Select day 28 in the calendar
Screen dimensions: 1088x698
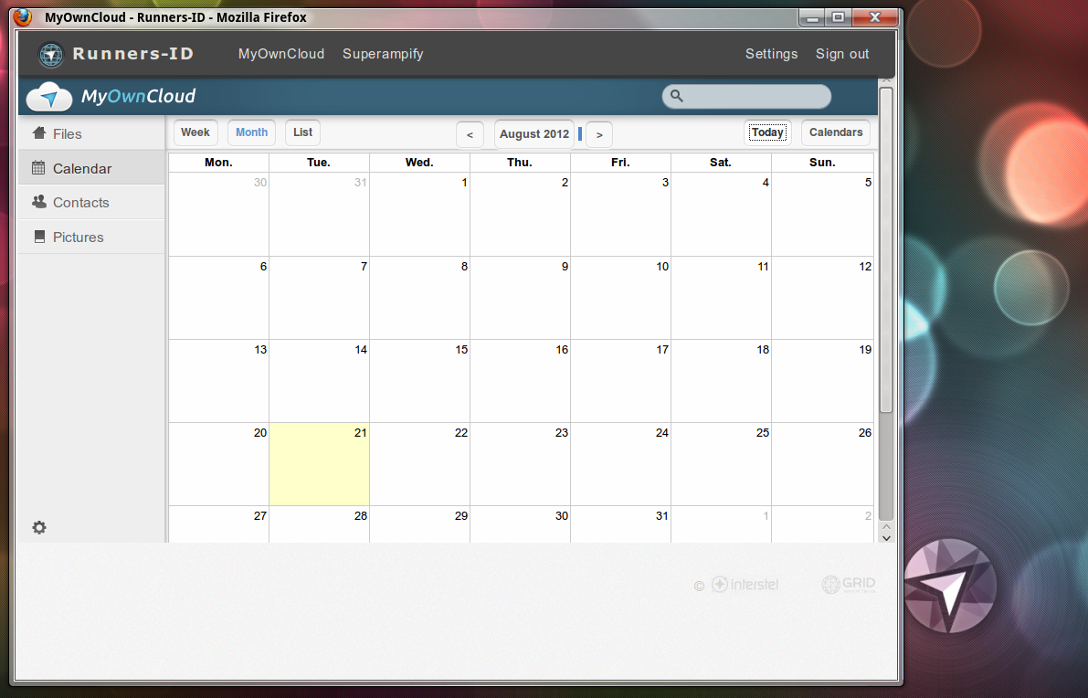pos(319,524)
